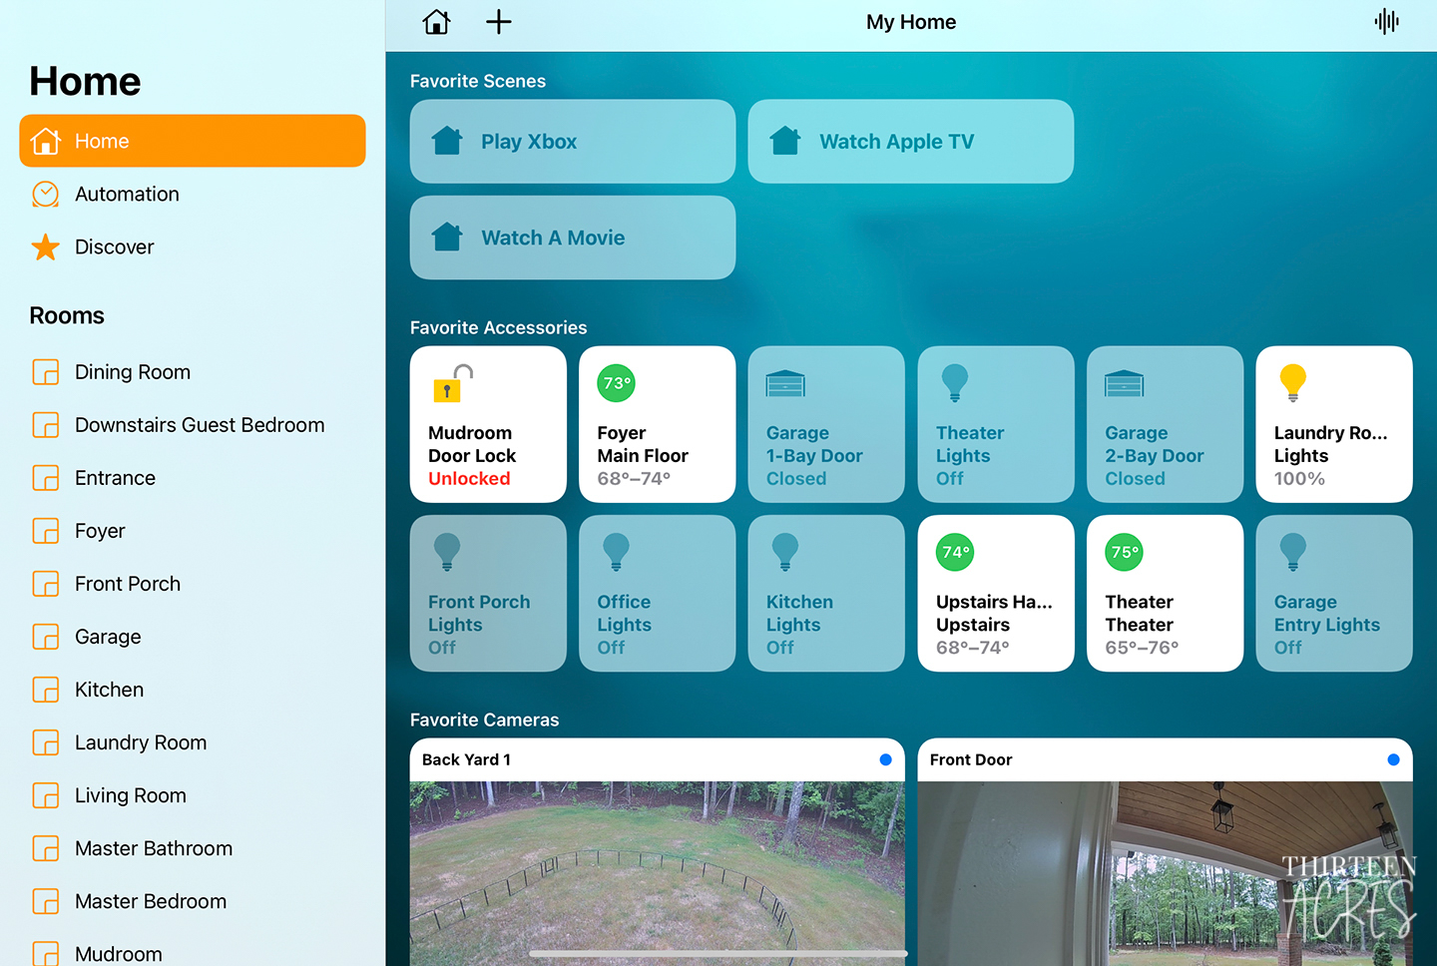Image resolution: width=1437 pixels, height=966 pixels.
Task: Open intercom waveform icon
Action: click(x=1386, y=22)
